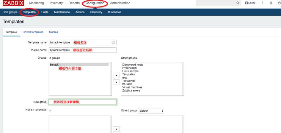Click the ZABBIX logo

tap(13, 3)
